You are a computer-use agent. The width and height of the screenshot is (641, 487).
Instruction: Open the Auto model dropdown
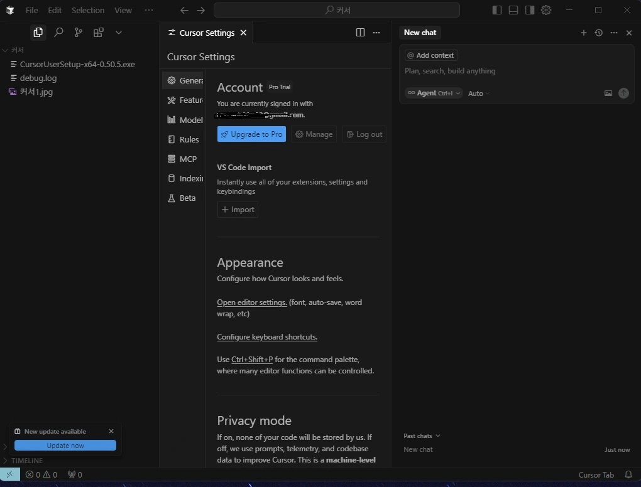click(x=478, y=94)
